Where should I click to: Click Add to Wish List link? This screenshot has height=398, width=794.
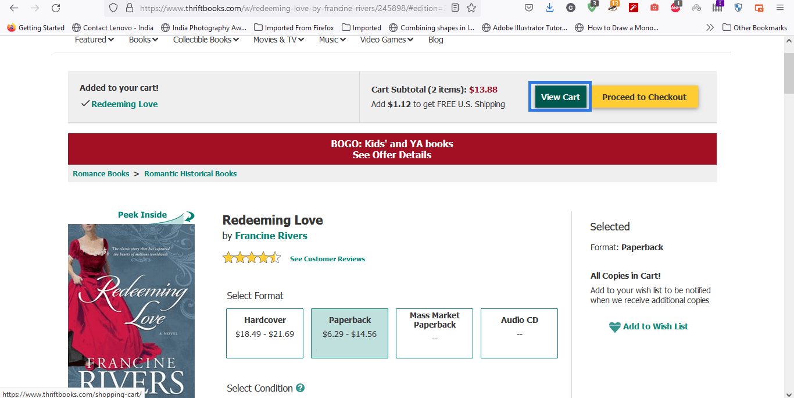(656, 326)
